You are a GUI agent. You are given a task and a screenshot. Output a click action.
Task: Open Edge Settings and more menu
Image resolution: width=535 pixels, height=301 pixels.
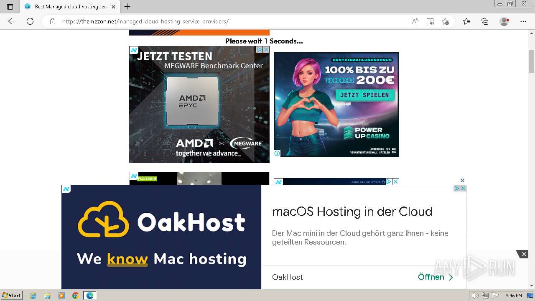click(x=523, y=21)
